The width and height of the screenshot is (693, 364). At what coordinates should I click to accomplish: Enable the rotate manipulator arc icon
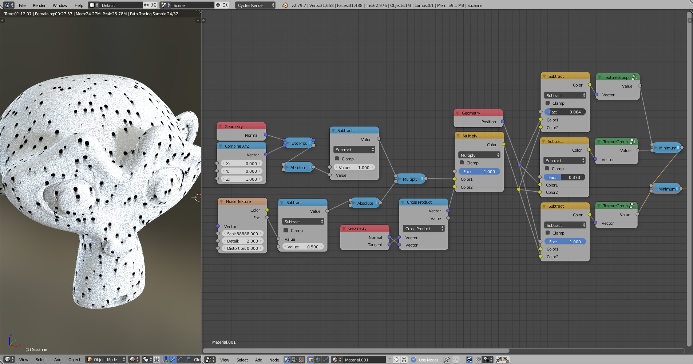pyautogui.click(x=180, y=359)
